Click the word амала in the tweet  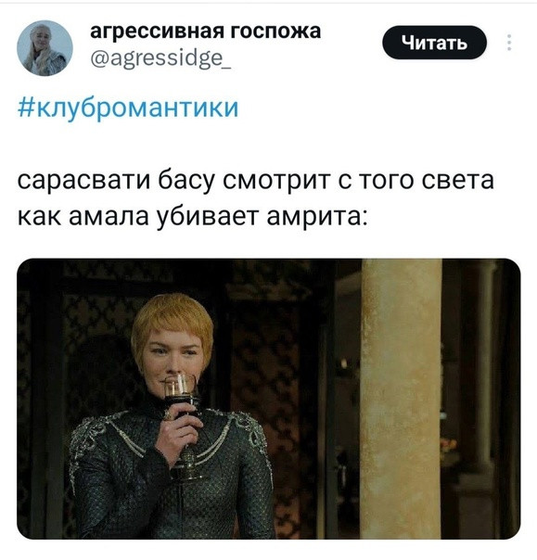pyautogui.click(x=109, y=217)
